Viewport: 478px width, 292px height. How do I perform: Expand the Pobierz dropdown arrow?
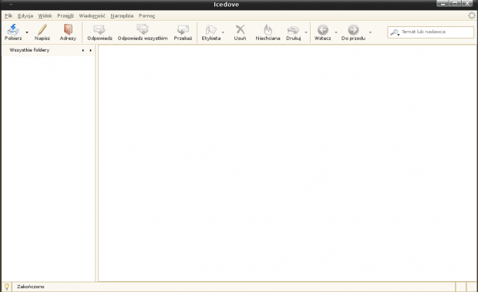[27, 32]
